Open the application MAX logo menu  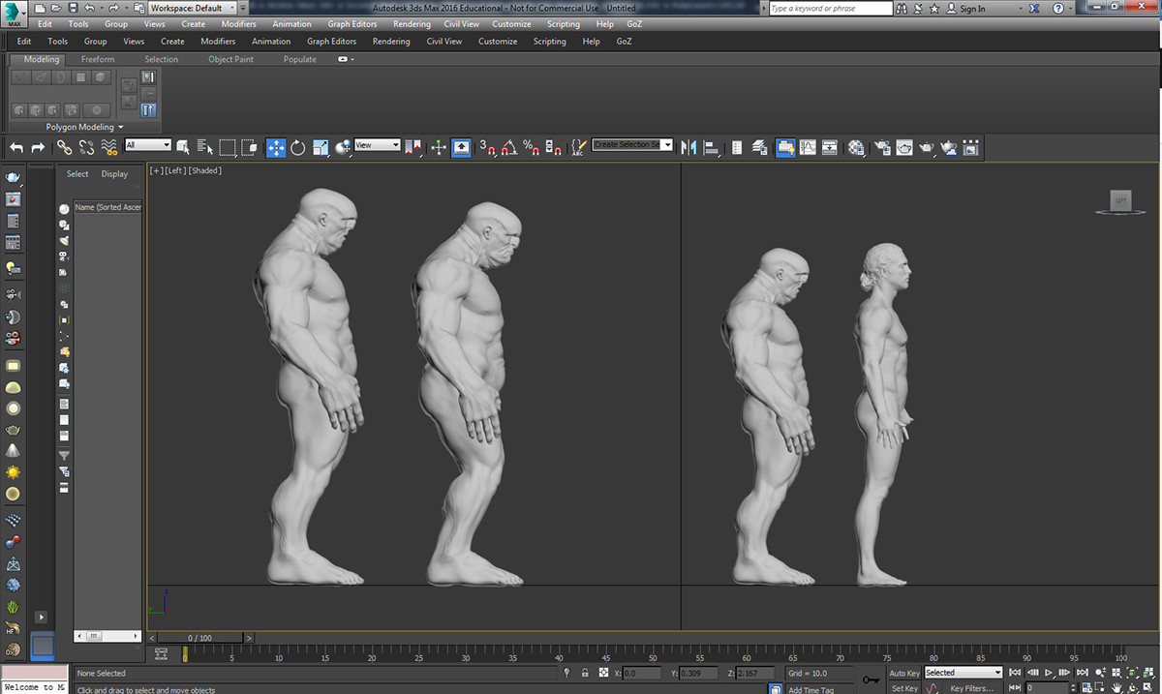click(14, 14)
